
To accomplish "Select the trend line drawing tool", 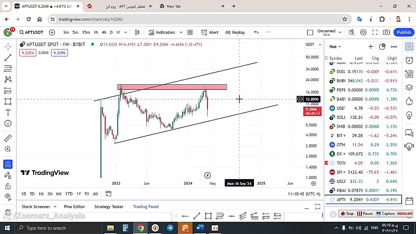I will coord(8,58).
